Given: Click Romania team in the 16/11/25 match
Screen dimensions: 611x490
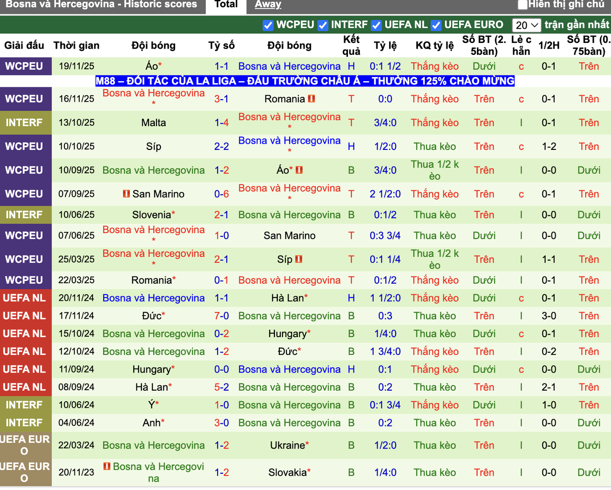Looking at the screenshot, I should [284, 99].
